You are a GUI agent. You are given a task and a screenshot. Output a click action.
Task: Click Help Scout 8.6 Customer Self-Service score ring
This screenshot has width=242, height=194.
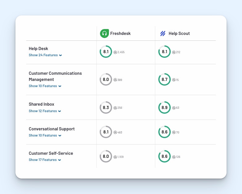tap(165, 156)
